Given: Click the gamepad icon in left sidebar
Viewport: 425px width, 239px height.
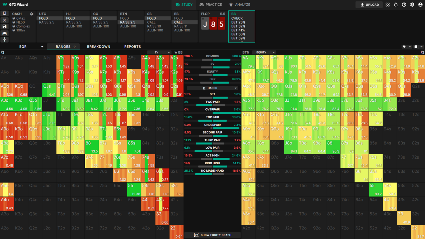Looking at the screenshot, I should 5,33.
